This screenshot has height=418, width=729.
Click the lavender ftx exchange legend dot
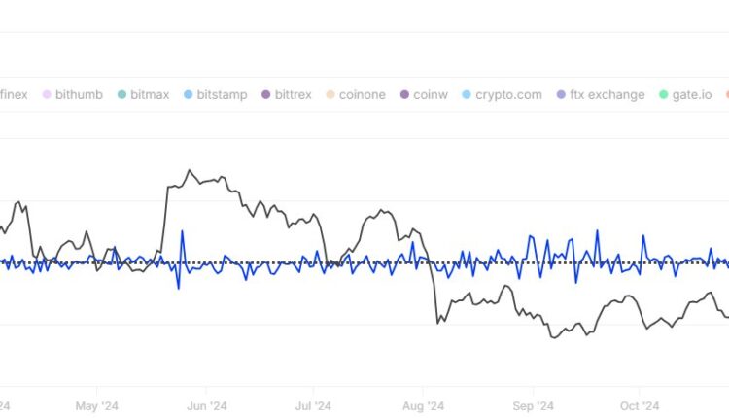pyautogui.click(x=561, y=95)
